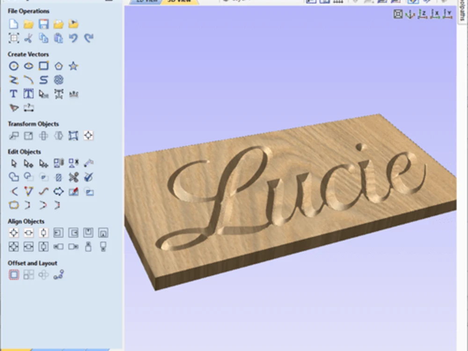Image resolution: width=468 pixels, height=351 pixels.
Task: Open Copy Along Vectors tool
Action: coord(58,275)
